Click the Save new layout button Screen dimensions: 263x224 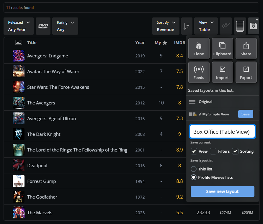point(222,191)
